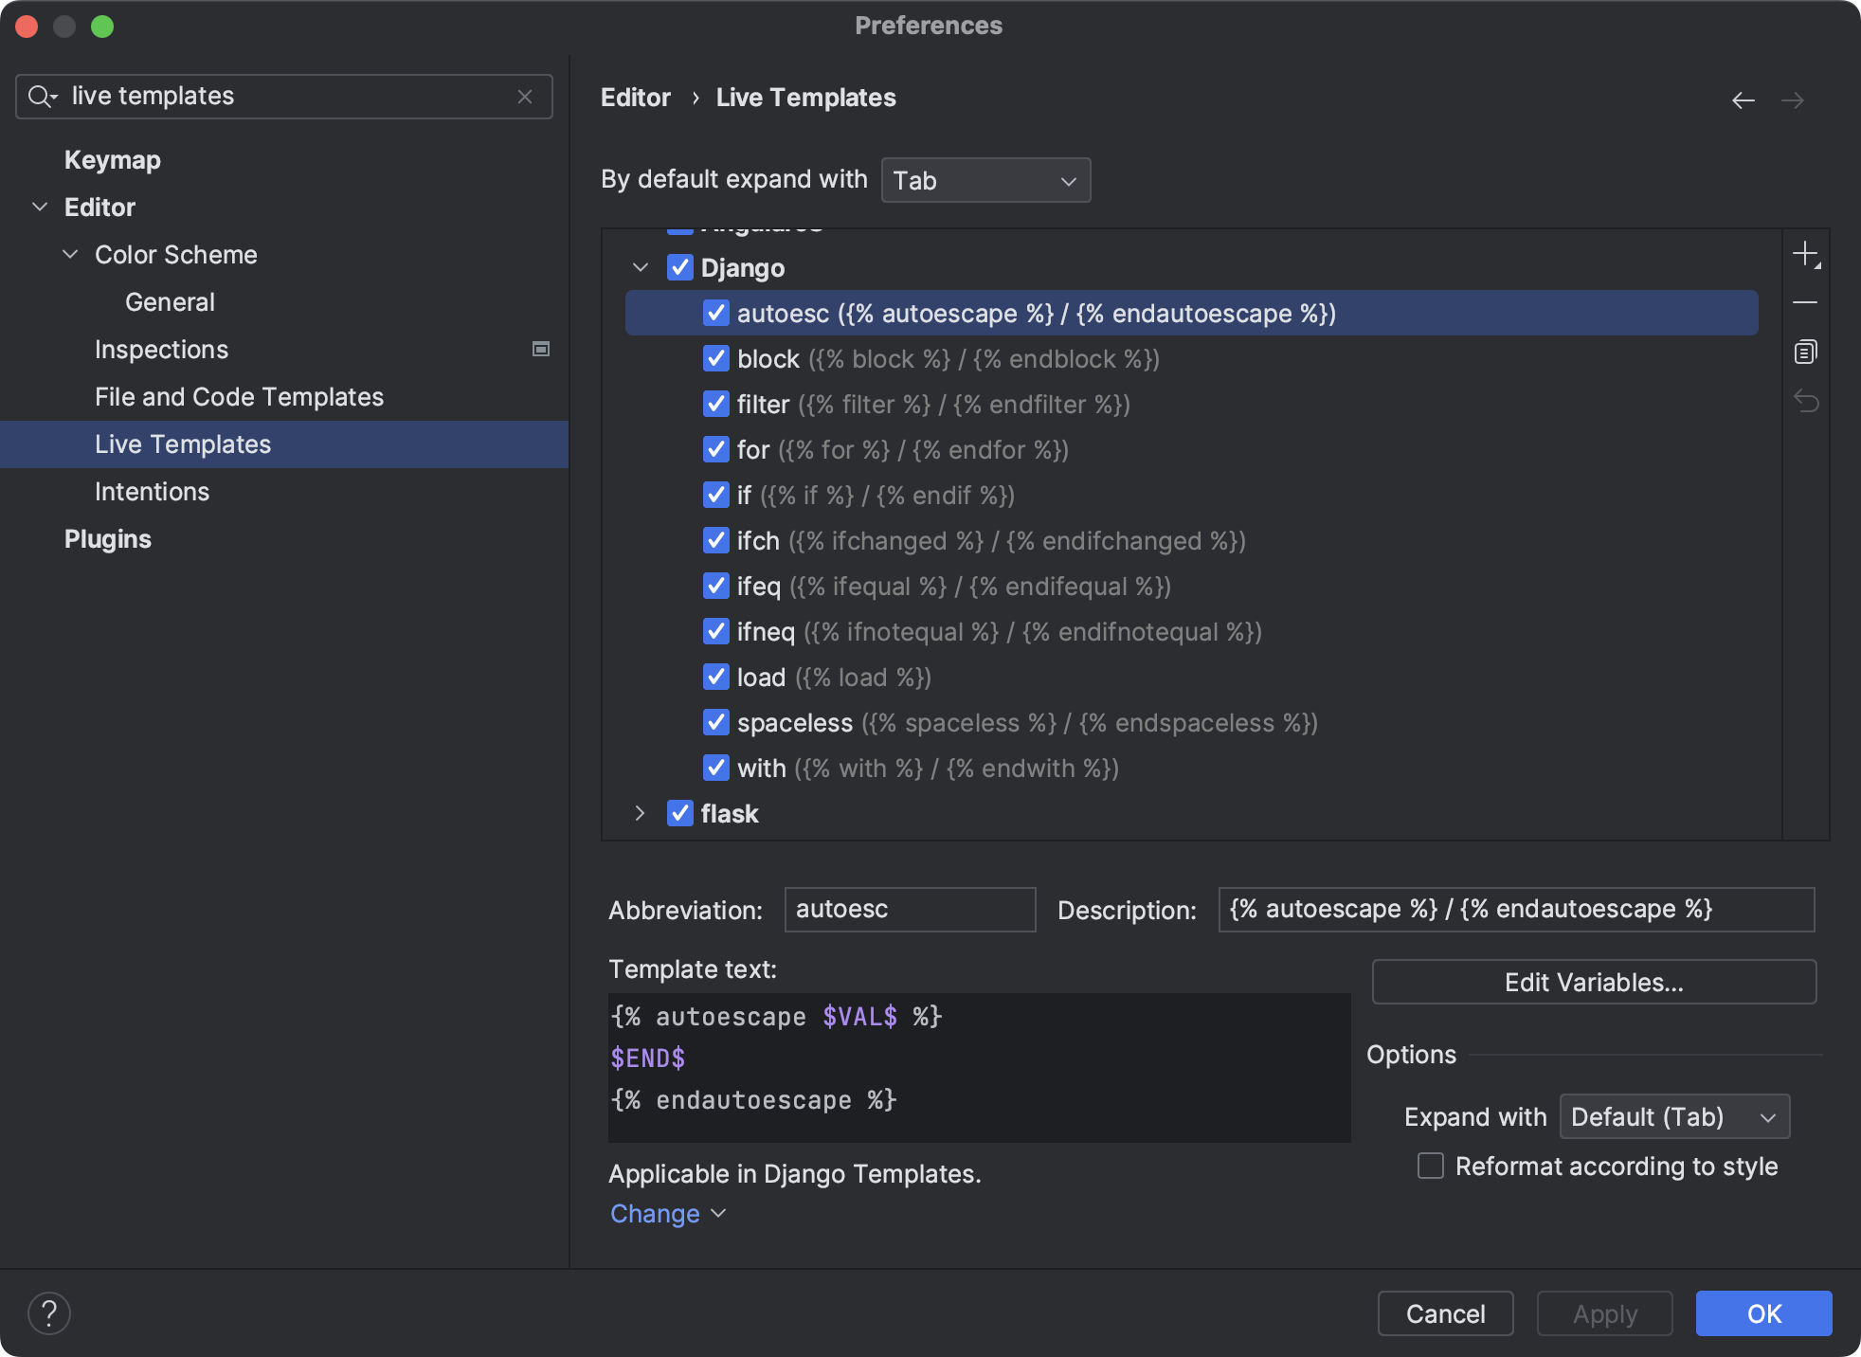Disable the spaceless live template
Screen dimensions: 1861x1357
[715, 722]
